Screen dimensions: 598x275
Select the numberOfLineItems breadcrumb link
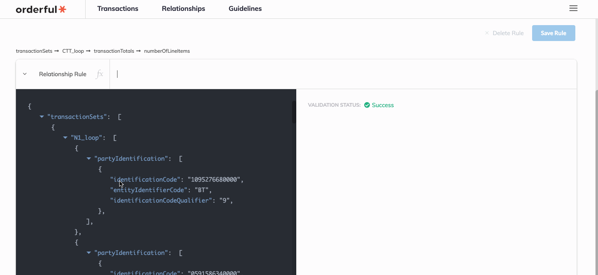click(x=167, y=51)
